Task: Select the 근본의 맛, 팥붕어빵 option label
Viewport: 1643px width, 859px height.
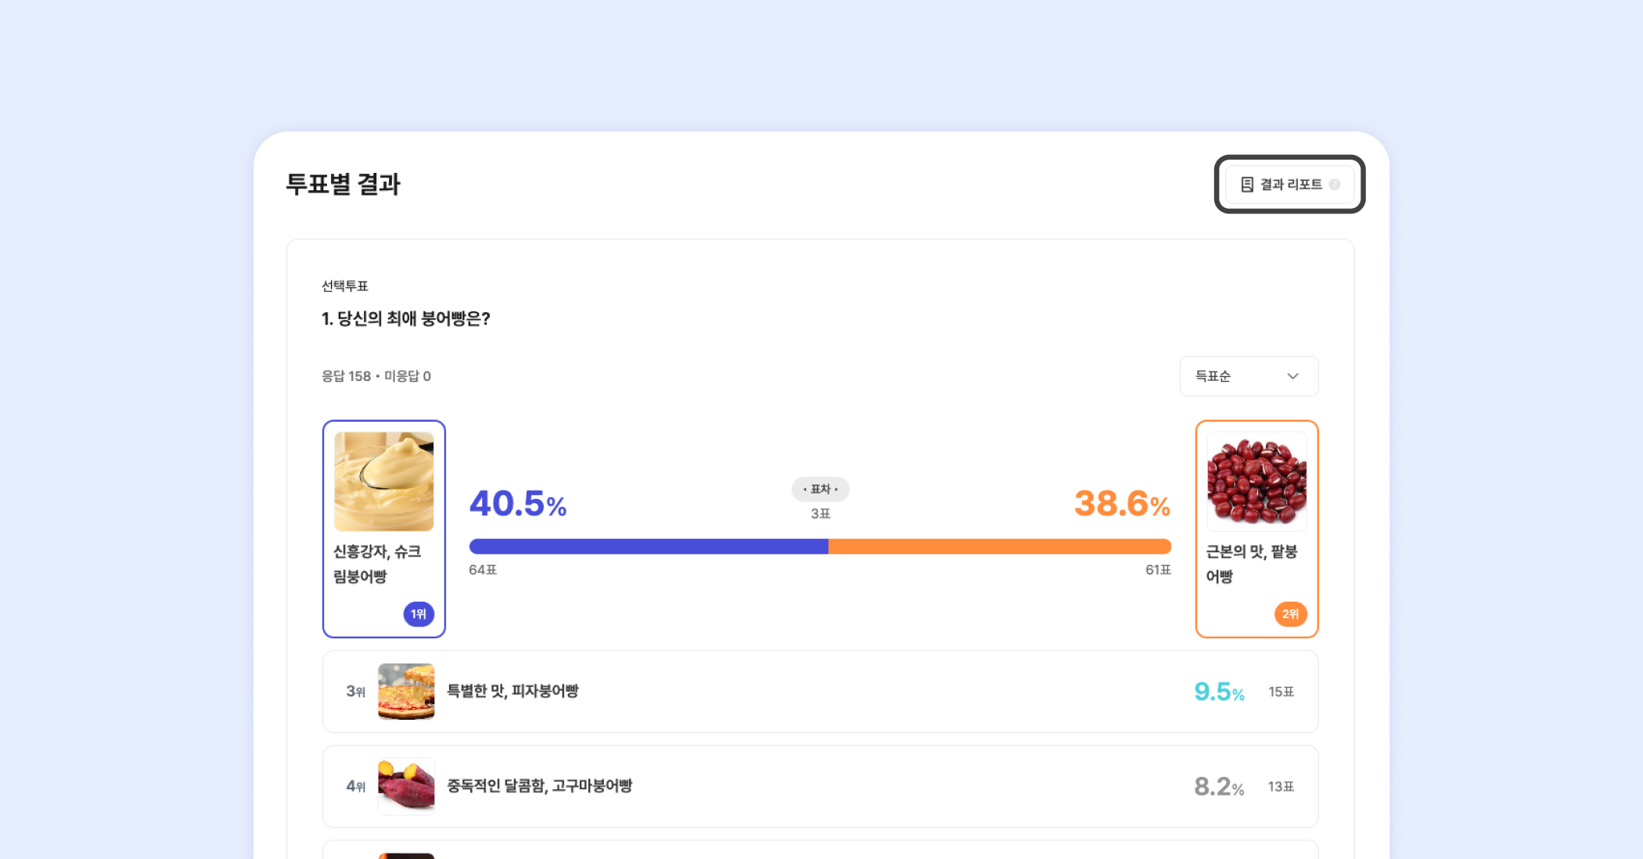Action: click(1251, 564)
